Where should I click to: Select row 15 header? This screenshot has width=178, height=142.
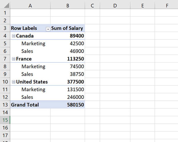click(5, 120)
